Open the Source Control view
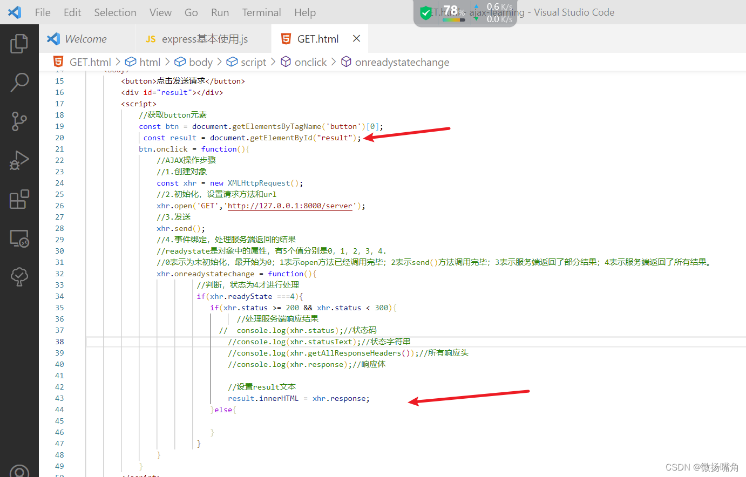 [19, 121]
